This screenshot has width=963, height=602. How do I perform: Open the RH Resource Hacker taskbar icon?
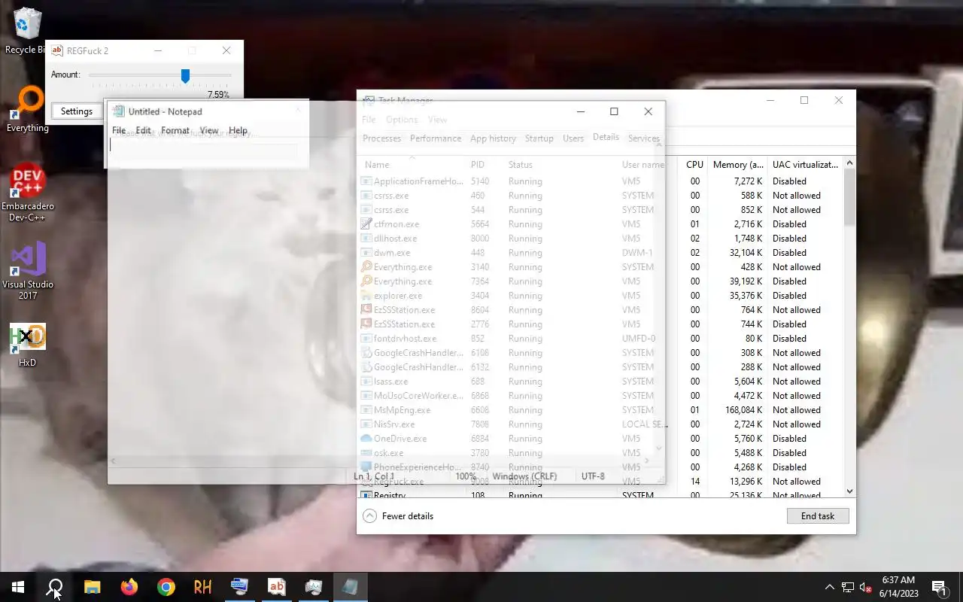(x=202, y=587)
